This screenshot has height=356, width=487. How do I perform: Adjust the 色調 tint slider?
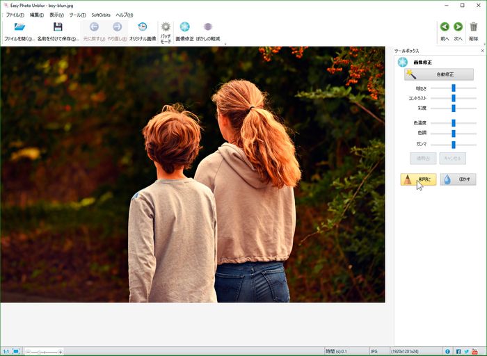tap(454, 133)
